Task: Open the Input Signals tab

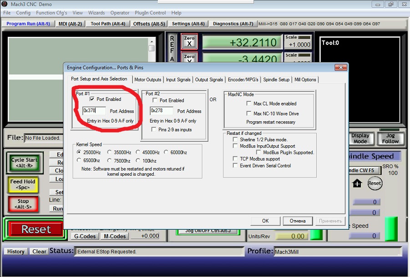Action: [x=178, y=79]
